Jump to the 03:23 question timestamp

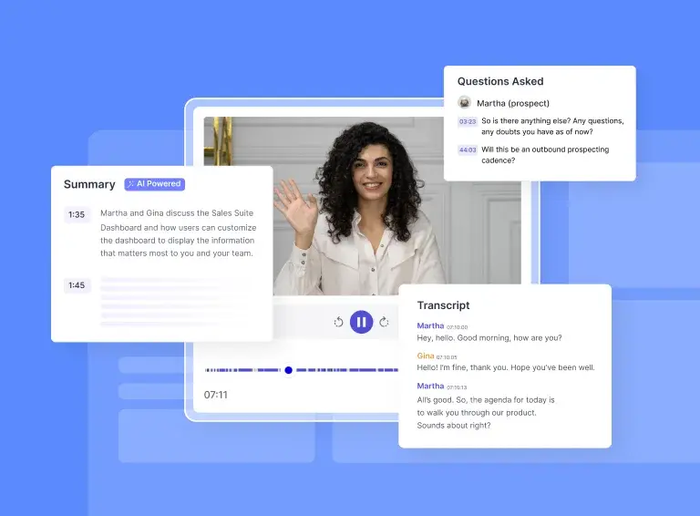(x=467, y=121)
